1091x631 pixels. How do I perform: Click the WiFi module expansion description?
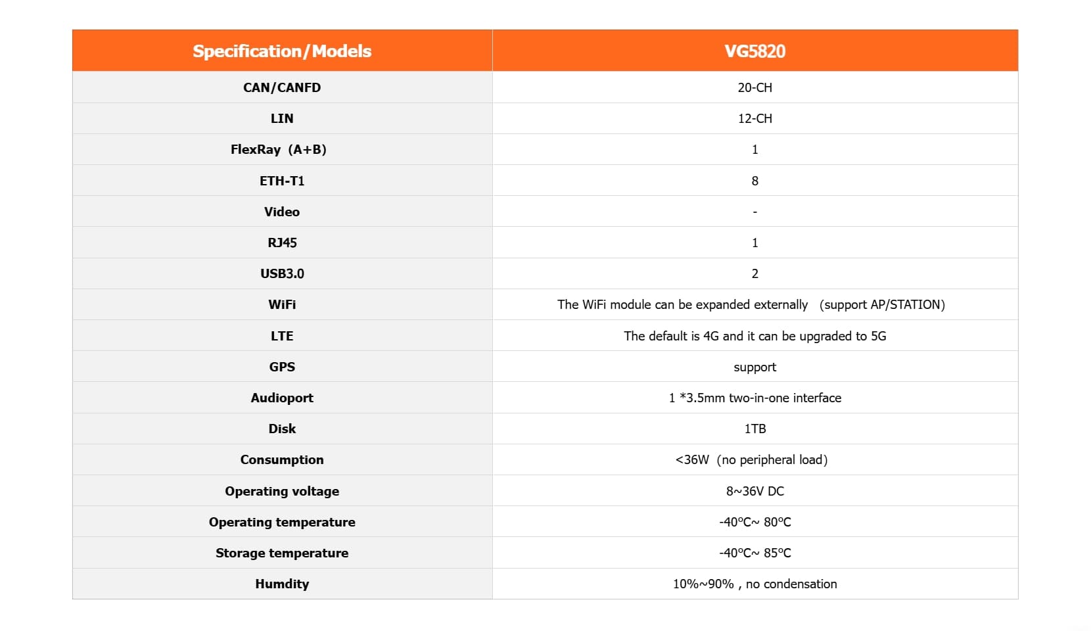pyautogui.click(x=751, y=304)
